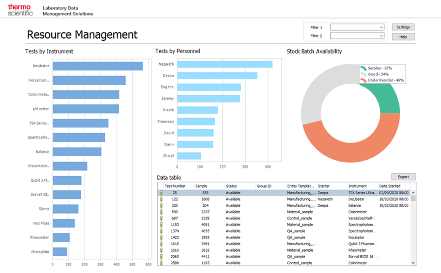Open Settings
Image resolution: width=441 pixels, height=273 pixels.
403,27
